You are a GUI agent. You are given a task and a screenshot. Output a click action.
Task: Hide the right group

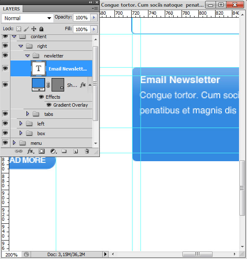click(5, 46)
